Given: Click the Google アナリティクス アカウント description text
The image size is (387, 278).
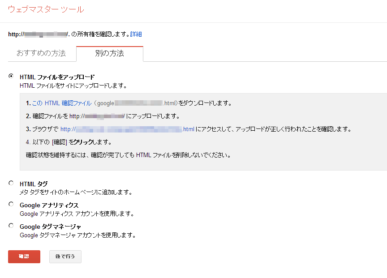Looking at the screenshot, I should click(x=77, y=214).
